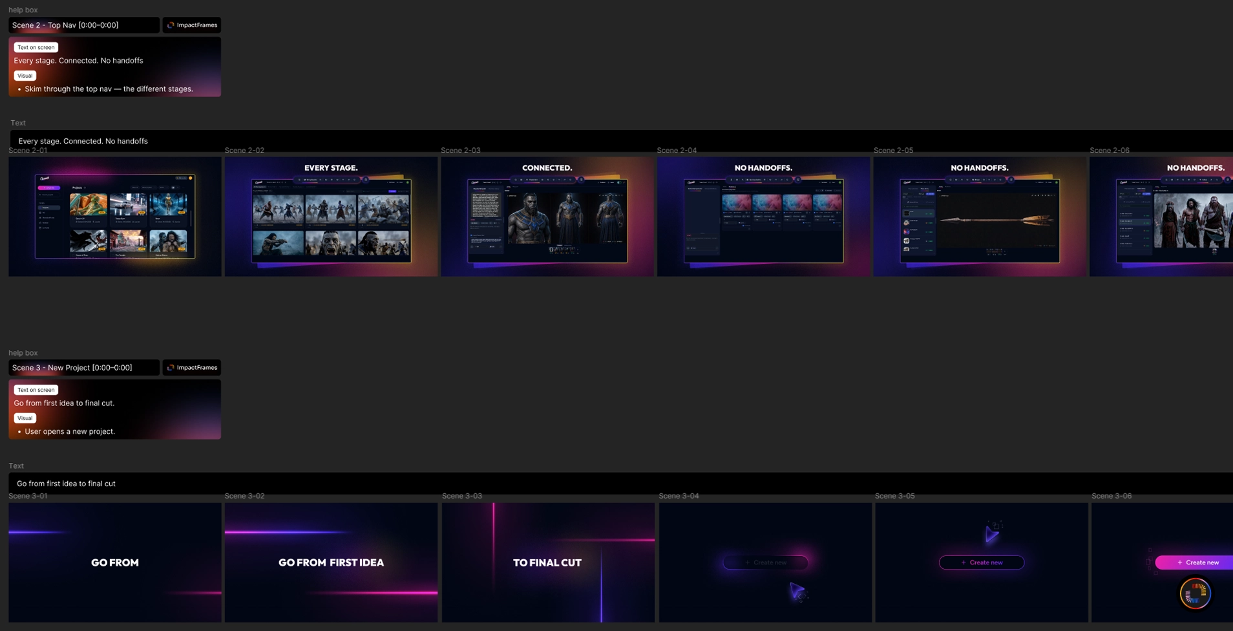Open the Scene 2-04 'NO HANDOFFS.' frame
This screenshot has height=631, width=1233.
[763, 217]
